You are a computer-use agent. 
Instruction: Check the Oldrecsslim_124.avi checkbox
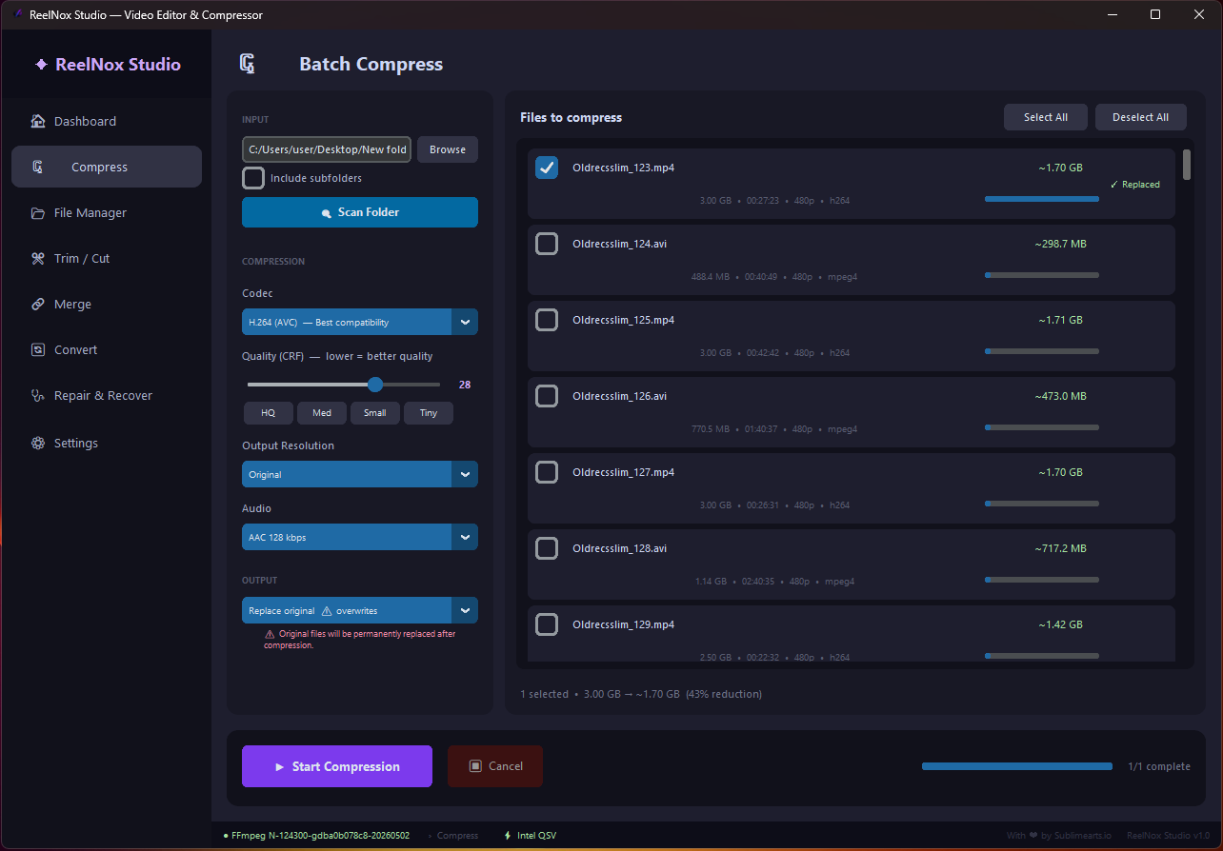547,244
